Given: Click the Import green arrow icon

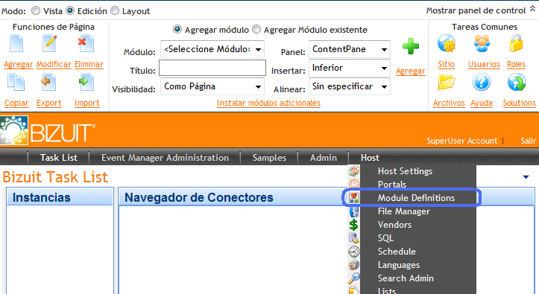Looking at the screenshot, I should click(86, 83).
